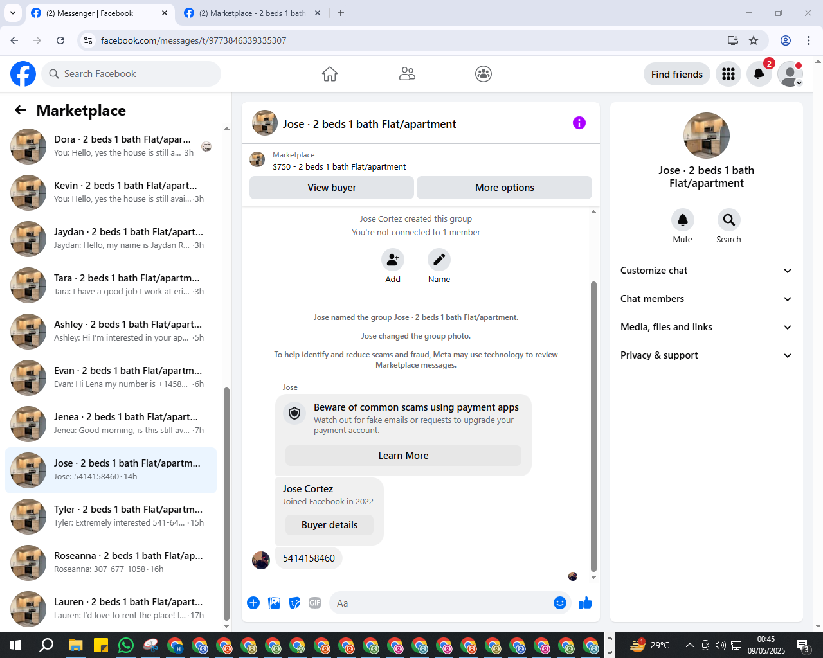Choose a sticker icon
823x658 pixels.
click(294, 603)
